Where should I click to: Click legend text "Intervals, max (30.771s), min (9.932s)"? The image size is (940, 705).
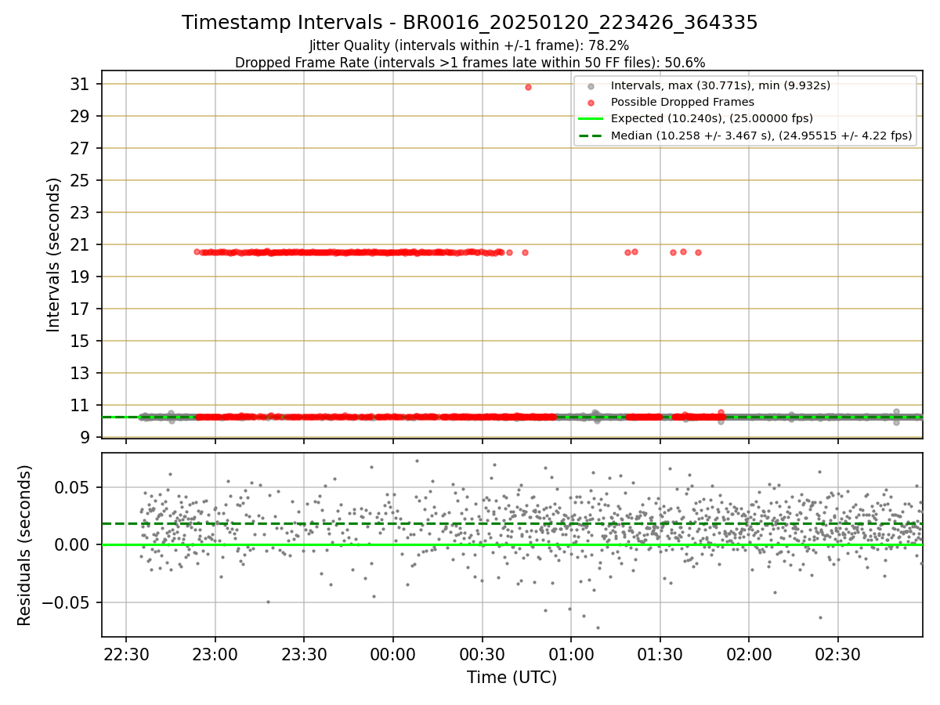(721, 85)
